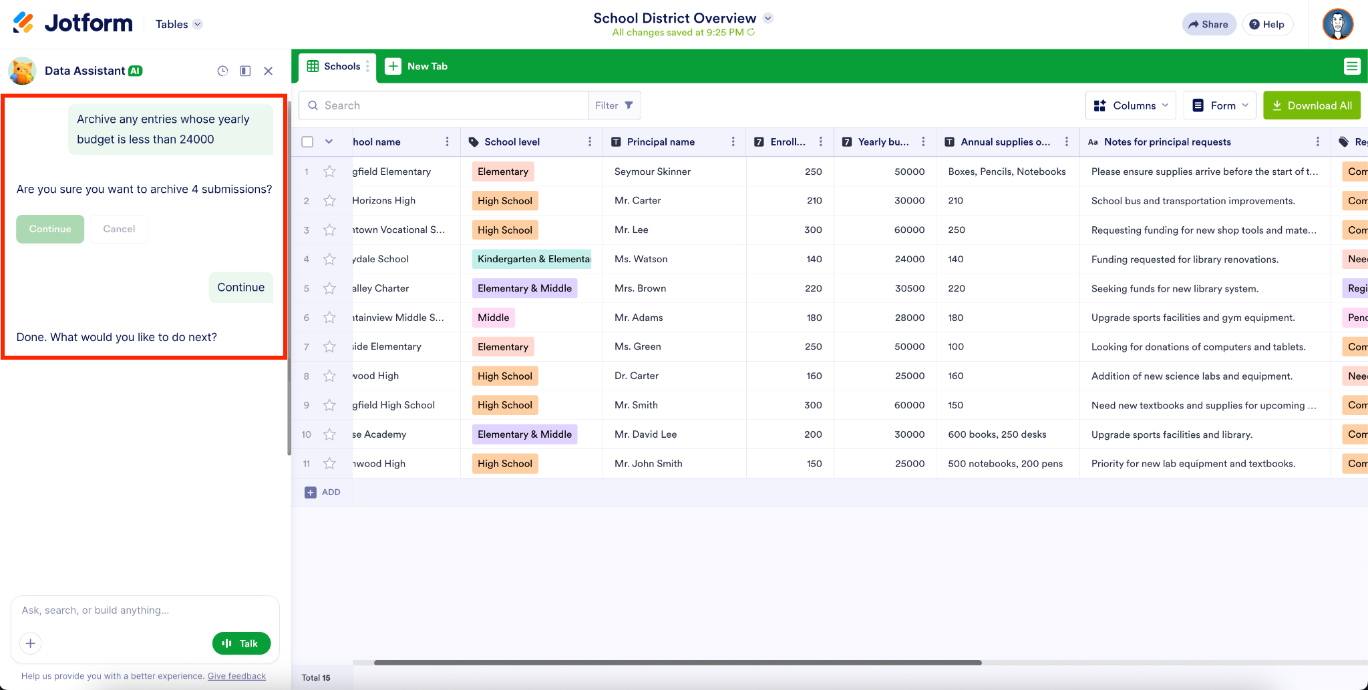
Task: Open School level column menu dots
Action: [590, 141]
